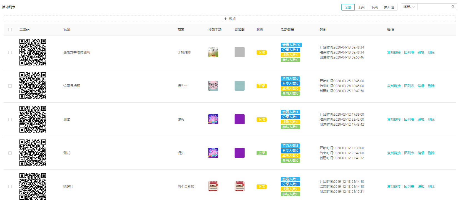Image resolution: width=460 pixels, height=203 pixels.
Task: Click the 二维码 column header
Action: [x=24, y=30]
